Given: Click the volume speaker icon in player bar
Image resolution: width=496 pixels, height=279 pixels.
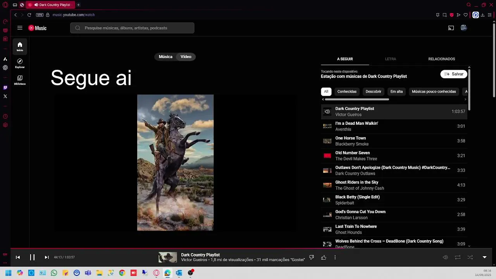Looking at the screenshot, I should pyautogui.click(x=445, y=257).
